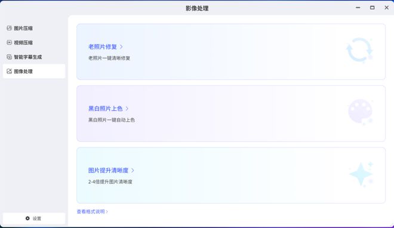The image size is (394, 228).
Task: Minimize the 影像处理 window
Action: (358, 8)
